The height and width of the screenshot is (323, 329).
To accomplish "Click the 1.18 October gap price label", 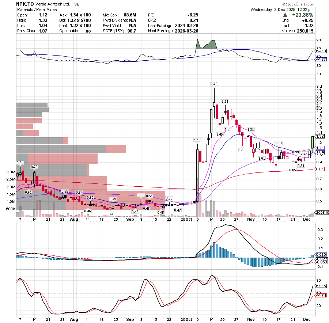I will coord(197,140).
